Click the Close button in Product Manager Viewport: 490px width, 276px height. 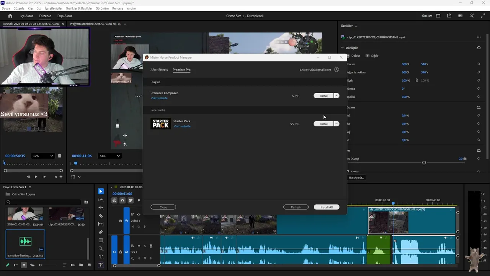pyautogui.click(x=163, y=207)
